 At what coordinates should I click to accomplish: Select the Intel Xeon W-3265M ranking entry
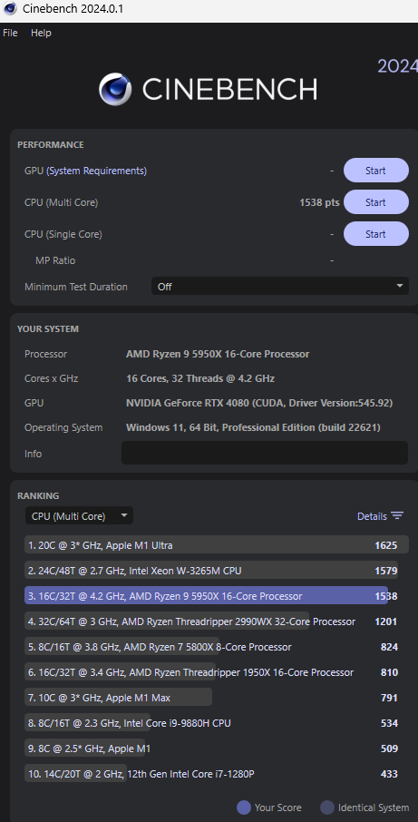217,571
